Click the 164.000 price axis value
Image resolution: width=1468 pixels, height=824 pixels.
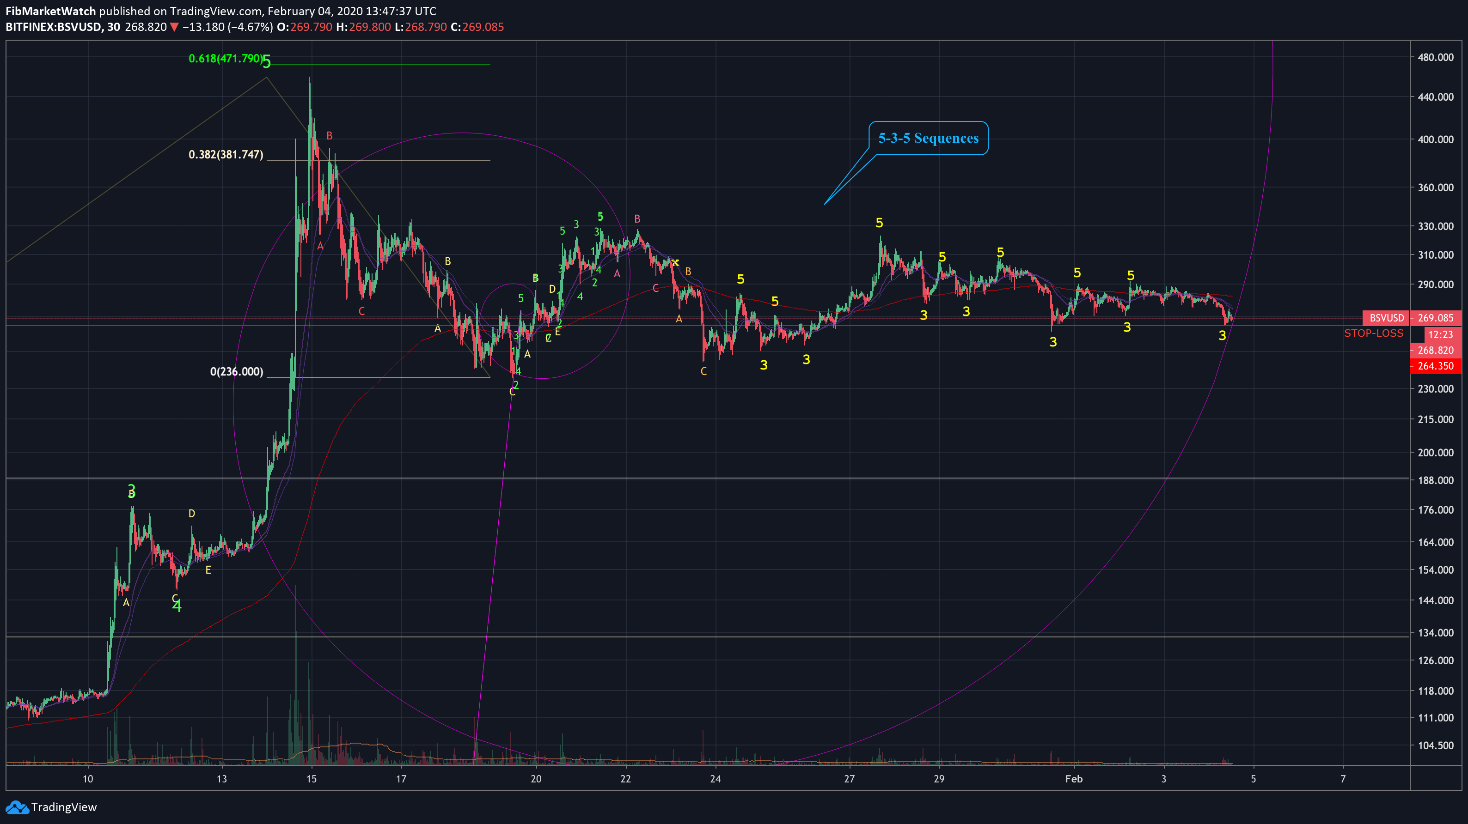coord(1436,542)
